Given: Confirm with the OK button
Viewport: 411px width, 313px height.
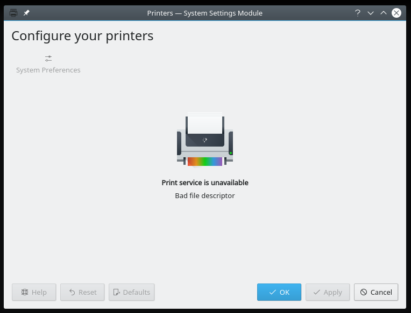Looking at the screenshot, I should click(279, 292).
